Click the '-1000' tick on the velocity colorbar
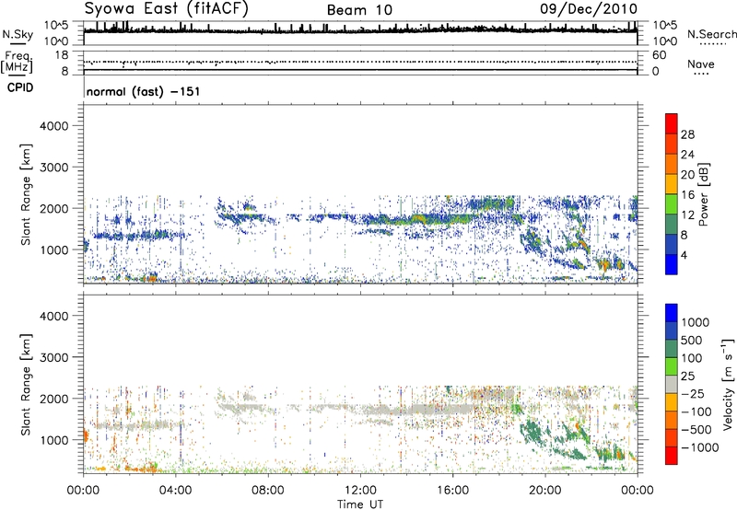 tap(700, 447)
